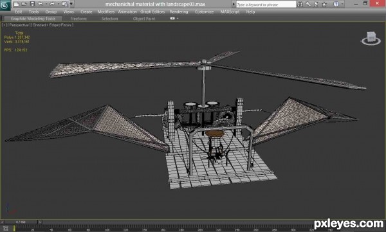Toggle the ribbon minimize button icon
The width and height of the screenshot is (386, 232).
click(x=172, y=18)
